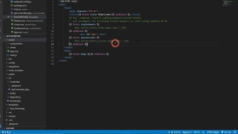Expand the public folder
The image size is (238, 134).
click(12, 74)
